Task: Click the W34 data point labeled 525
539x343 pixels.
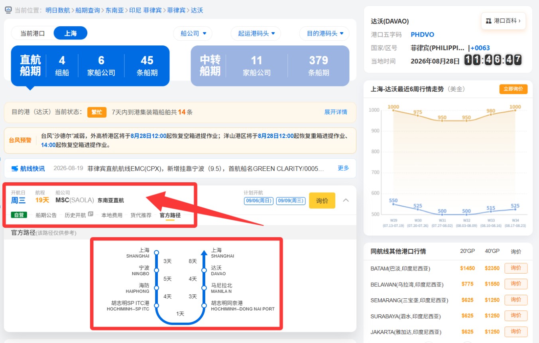Action: tap(515, 209)
